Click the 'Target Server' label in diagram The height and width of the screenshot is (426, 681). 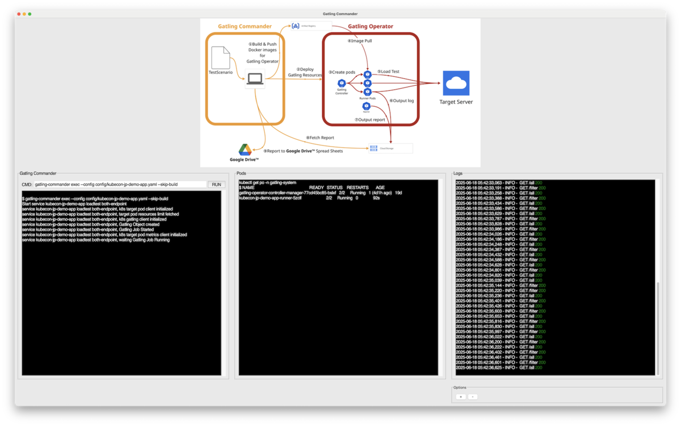pos(456,102)
